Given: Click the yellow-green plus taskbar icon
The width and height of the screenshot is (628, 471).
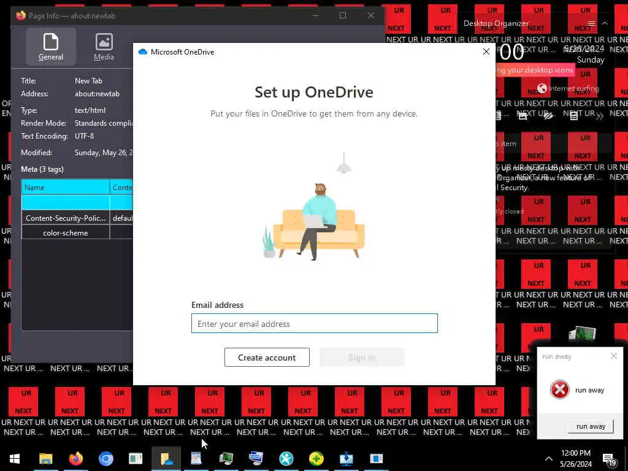Looking at the screenshot, I should [x=316, y=459].
